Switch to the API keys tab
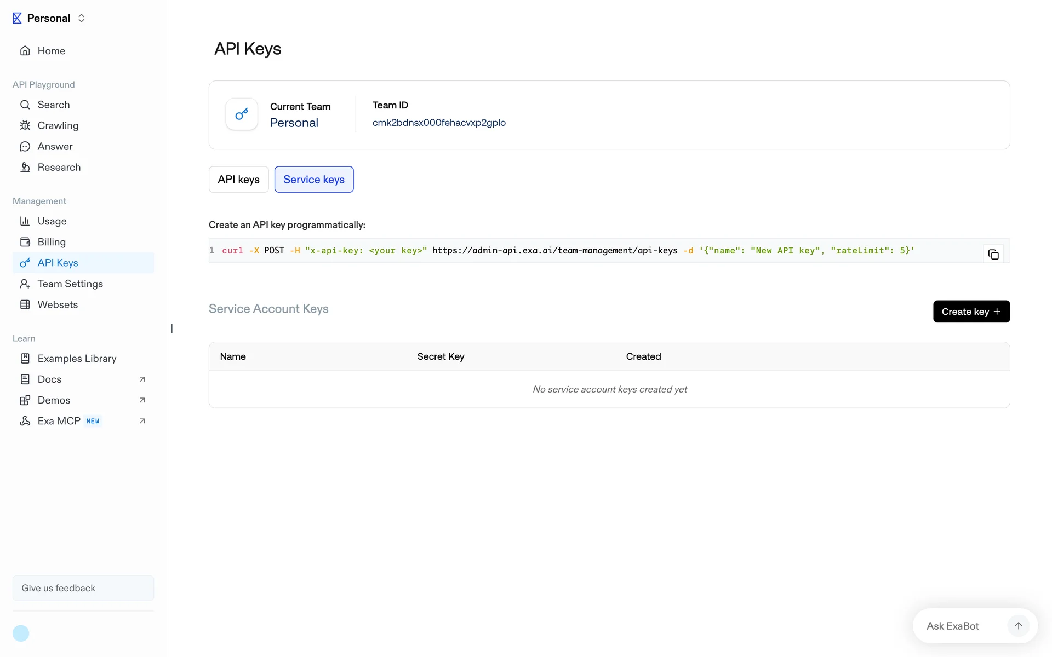The width and height of the screenshot is (1052, 657). click(238, 180)
